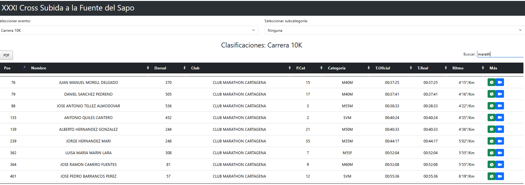Select name DANIEL SANCHEZ PEDRENO

[88, 94]
